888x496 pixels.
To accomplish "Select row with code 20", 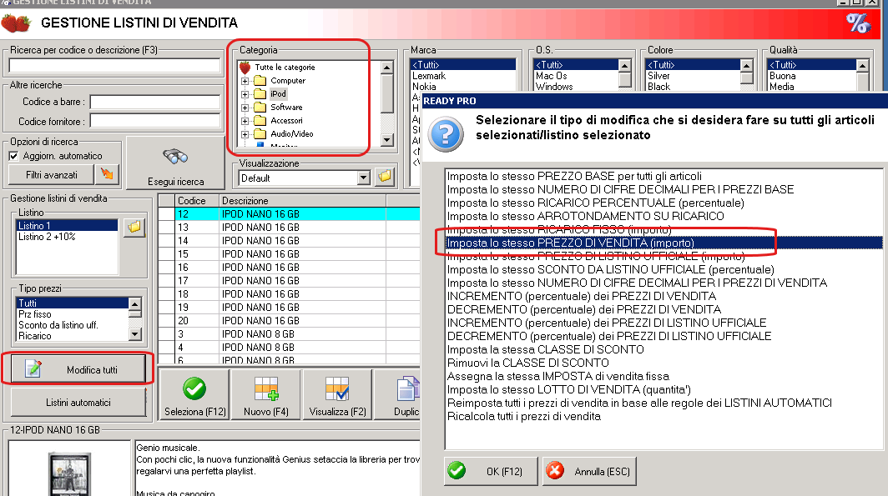I will [290, 321].
